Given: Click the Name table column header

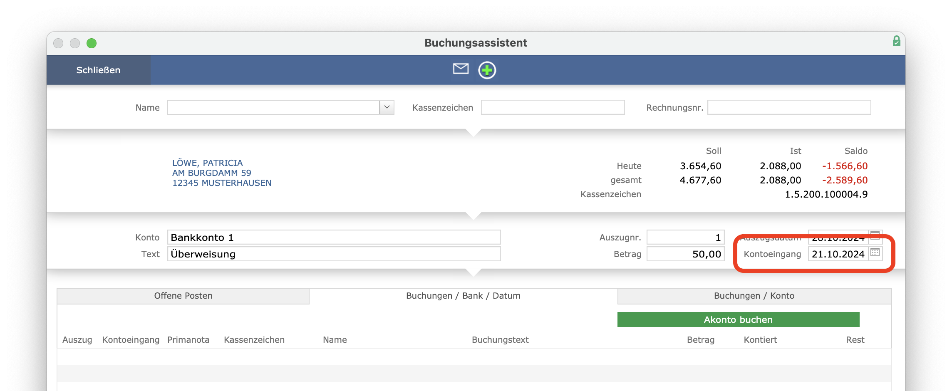Looking at the screenshot, I should click(x=335, y=340).
